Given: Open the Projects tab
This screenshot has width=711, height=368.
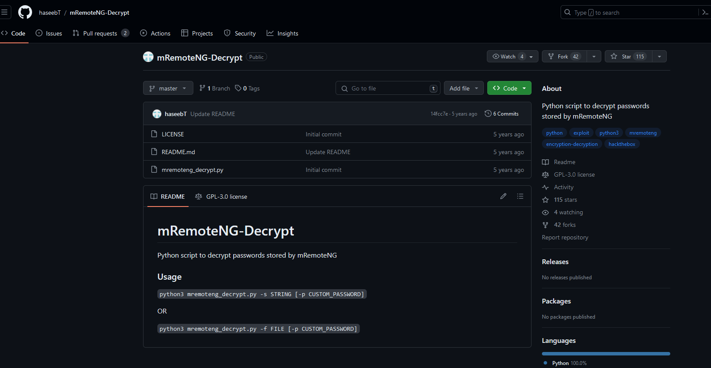Looking at the screenshot, I should point(197,33).
